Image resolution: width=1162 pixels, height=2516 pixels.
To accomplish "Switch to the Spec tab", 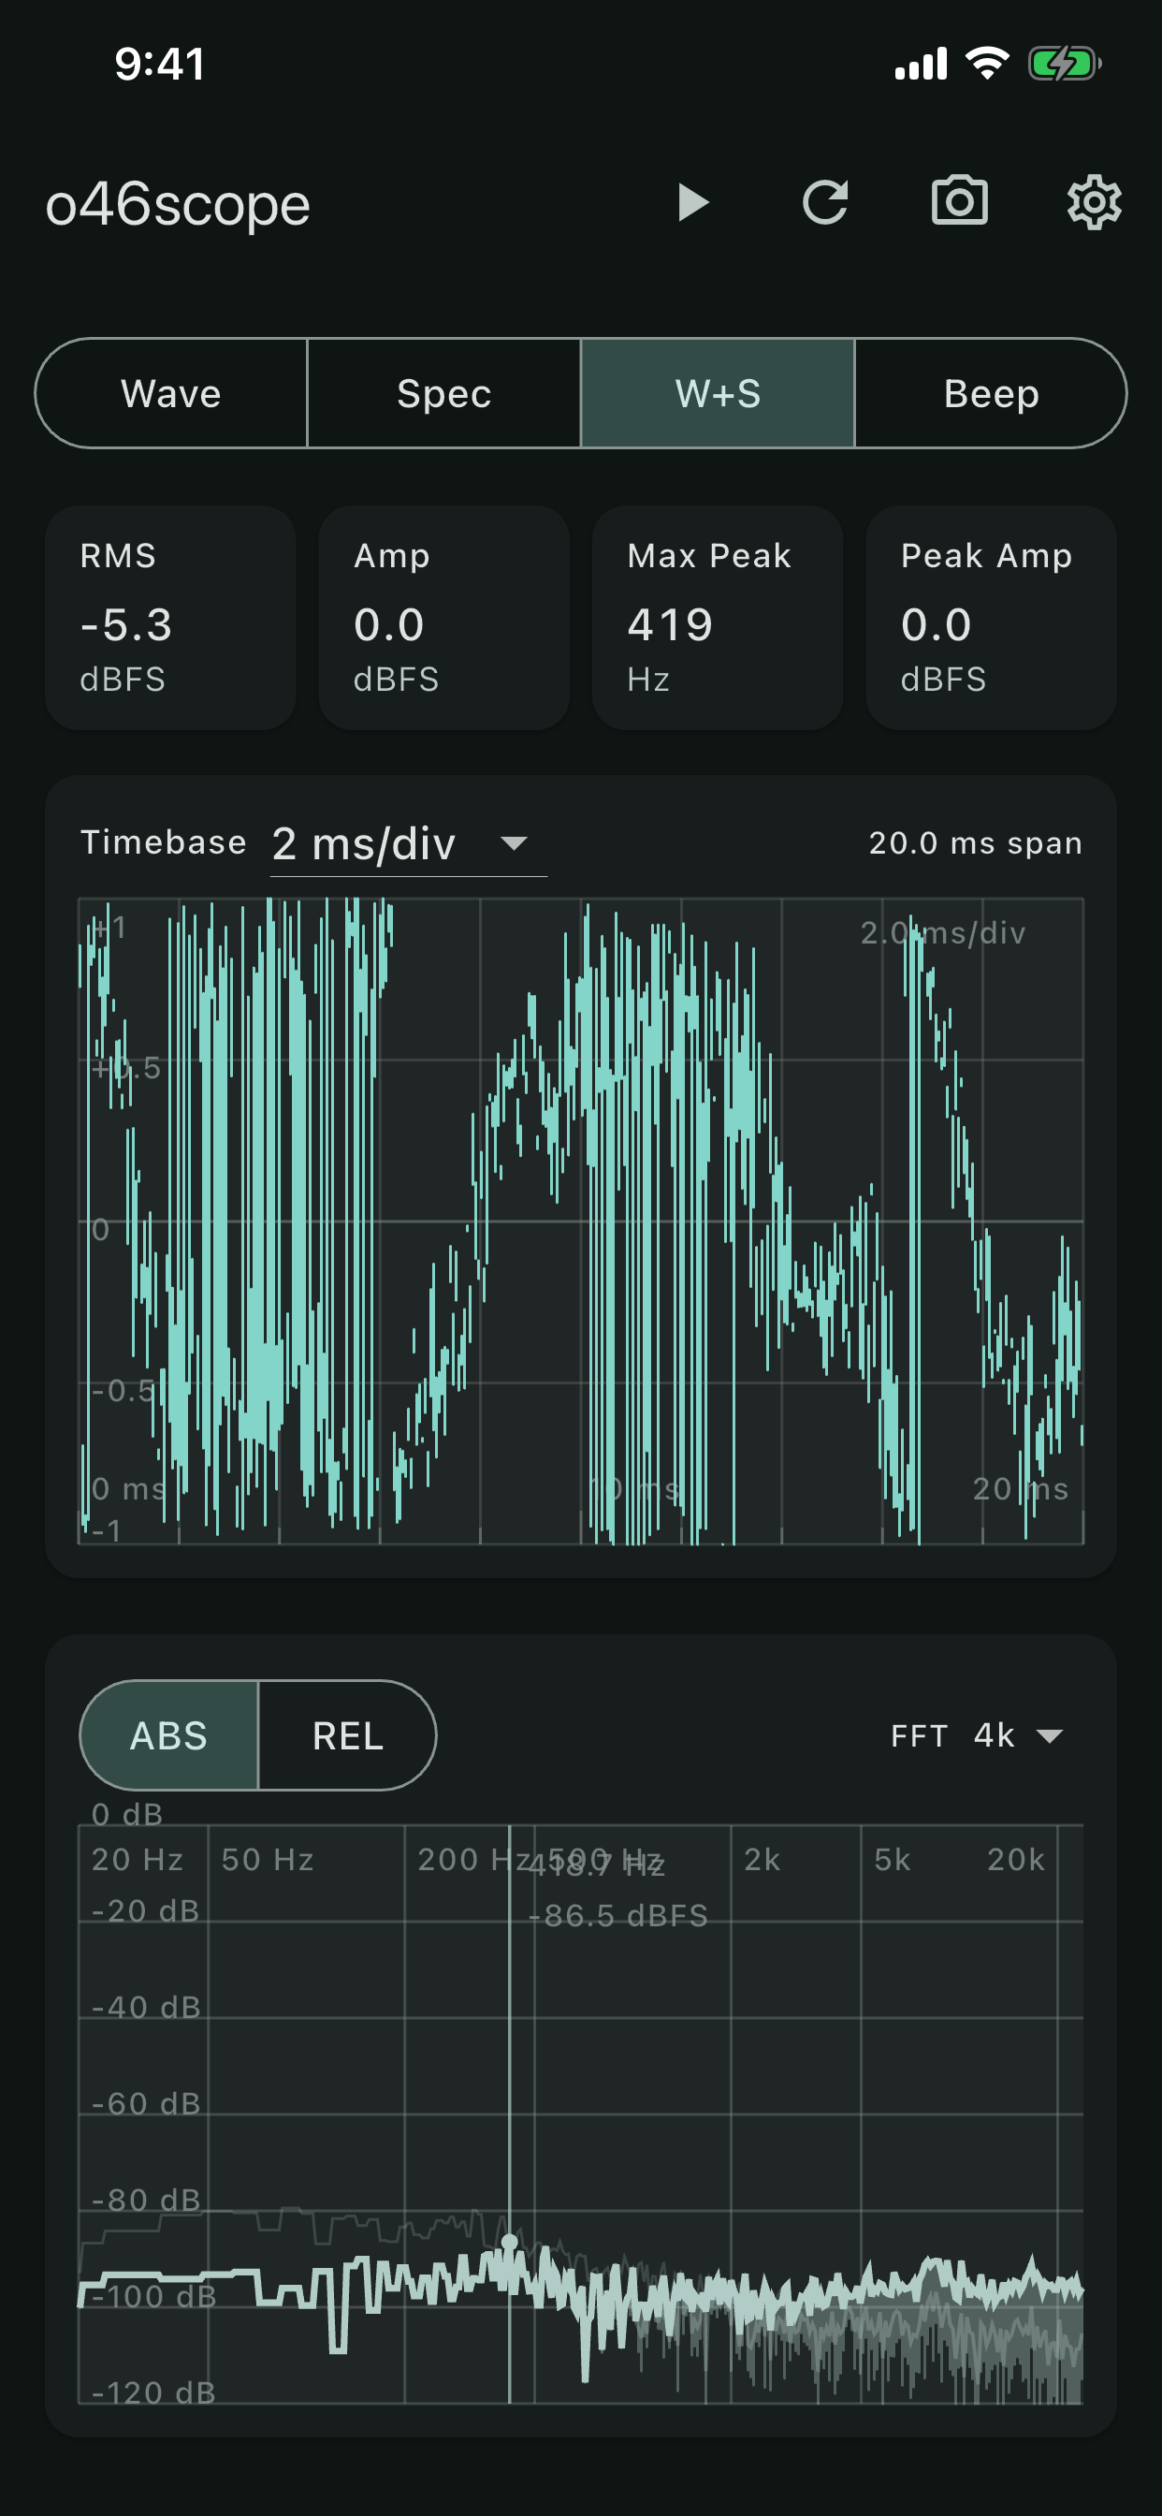I will (x=444, y=394).
